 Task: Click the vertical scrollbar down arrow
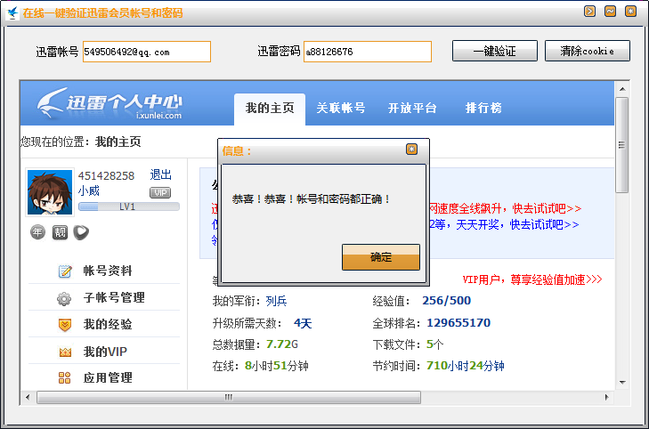click(x=622, y=382)
